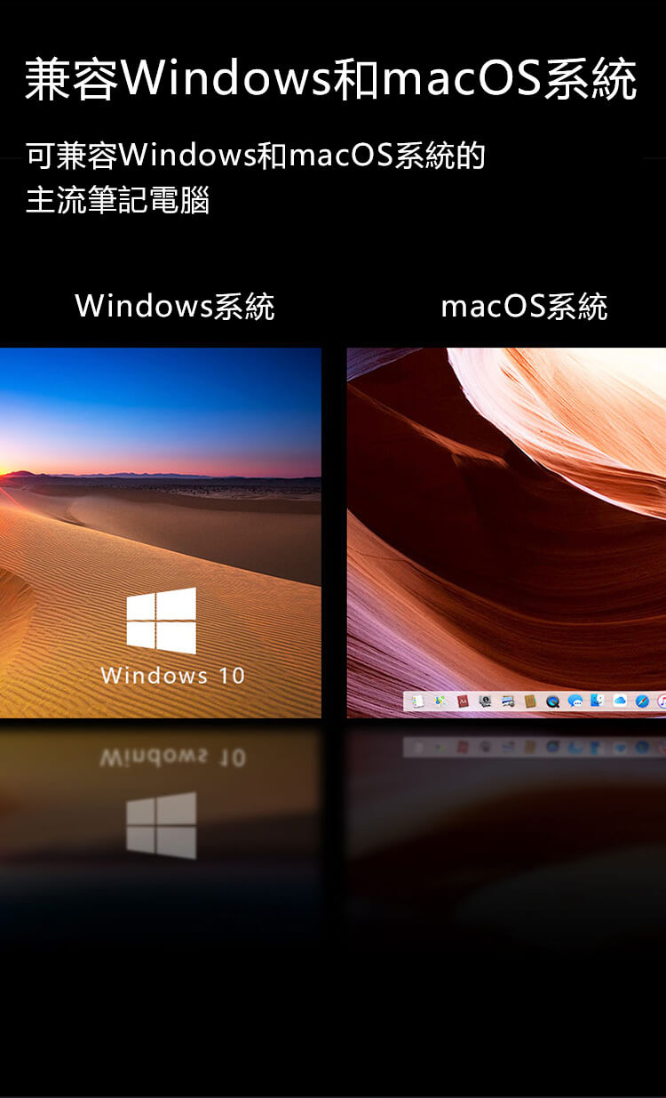
Task: Click the "Windows 10" text under logo
Action: pyautogui.click(x=172, y=676)
